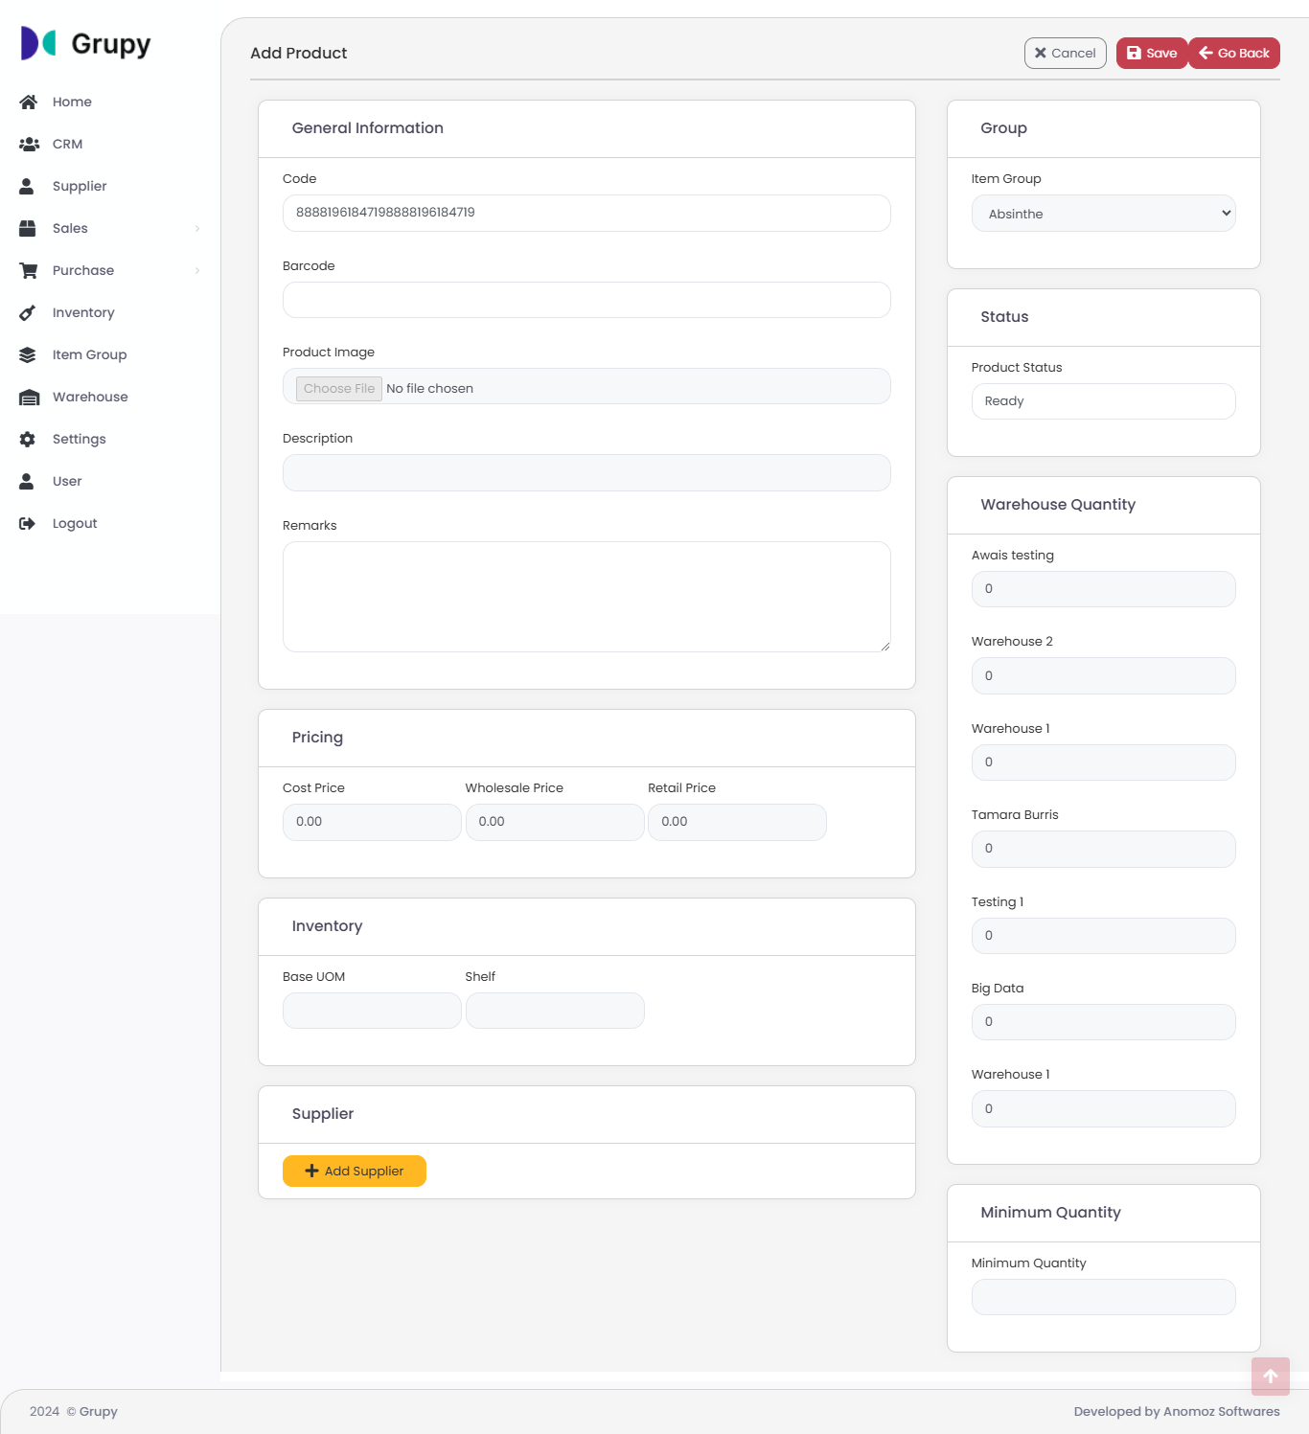Click the Logout arrow icon
1309x1434 pixels.
coord(28,523)
